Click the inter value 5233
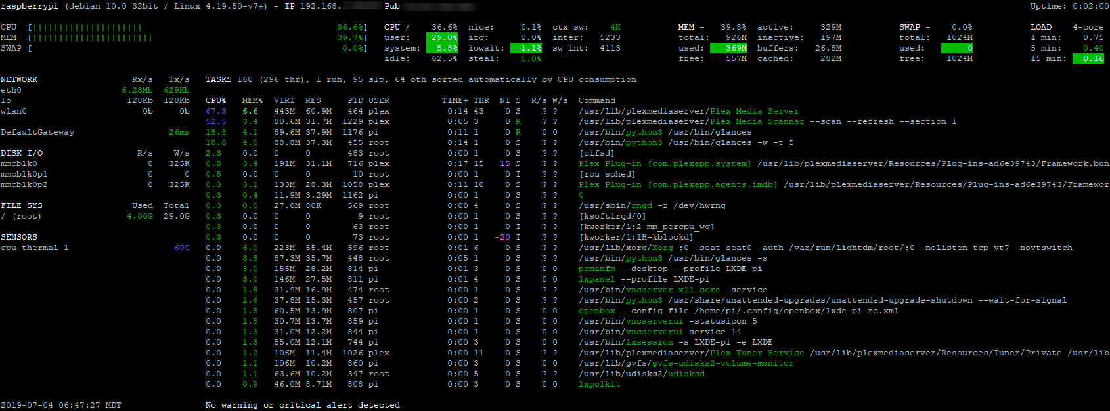 pos(610,38)
